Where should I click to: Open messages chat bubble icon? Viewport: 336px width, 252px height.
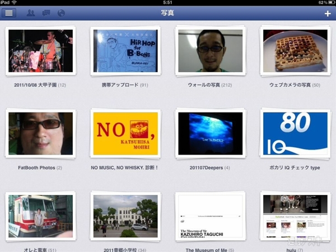click(x=46, y=13)
